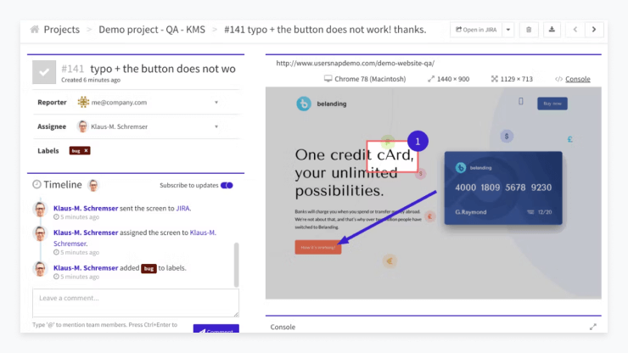Image resolution: width=628 pixels, height=353 pixels.
Task: Click the avatar next to Timeline heading
Action: pyautogui.click(x=93, y=185)
